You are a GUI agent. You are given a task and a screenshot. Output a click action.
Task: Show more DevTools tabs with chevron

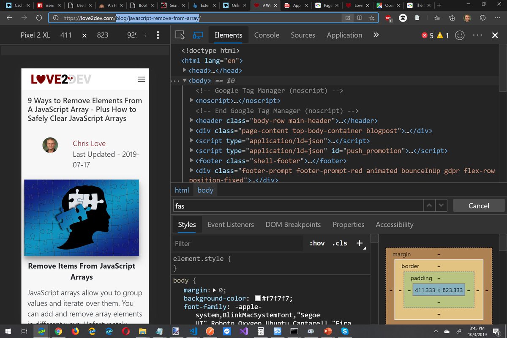(376, 35)
